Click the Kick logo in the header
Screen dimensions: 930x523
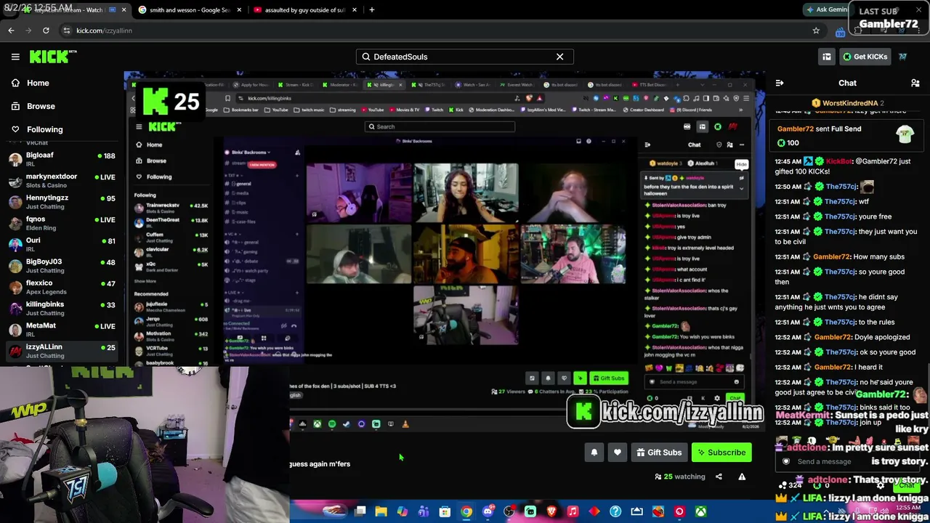click(x=53, y=56)
